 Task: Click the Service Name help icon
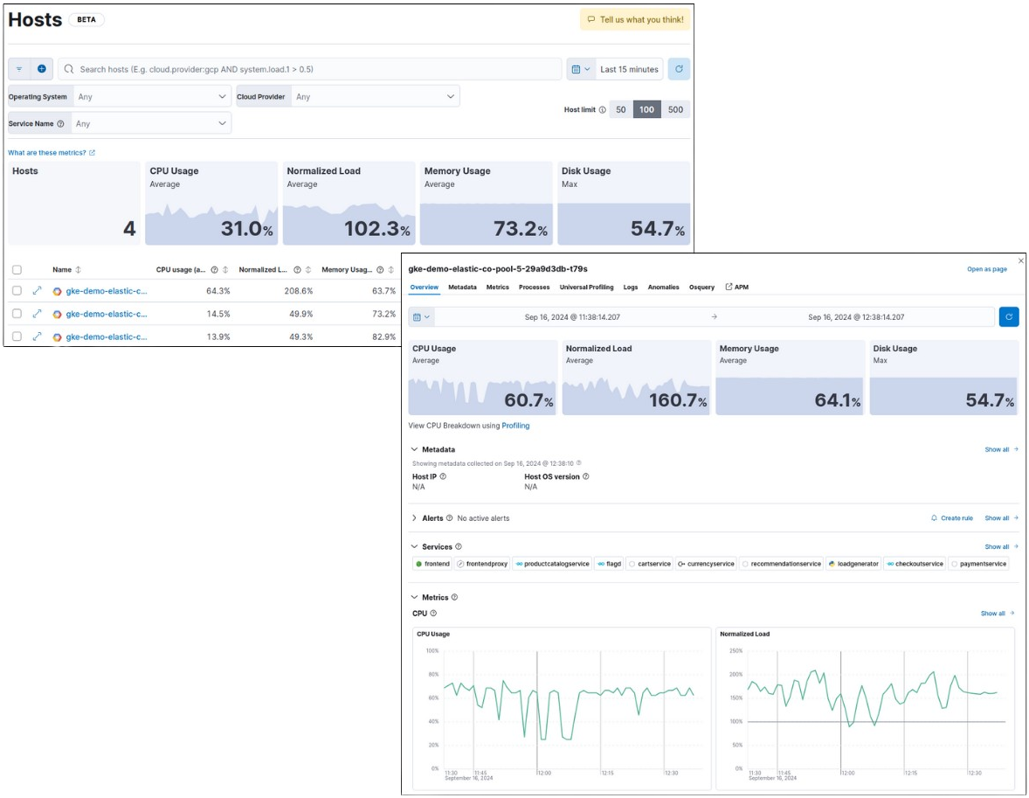click(60, 124)
